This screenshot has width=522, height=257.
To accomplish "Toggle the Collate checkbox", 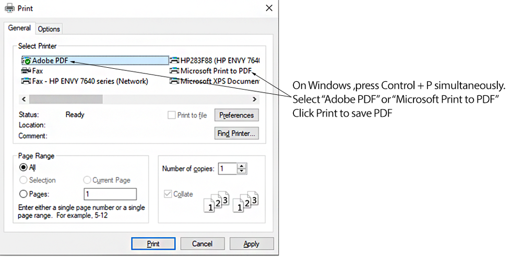I will coord(168,194).
